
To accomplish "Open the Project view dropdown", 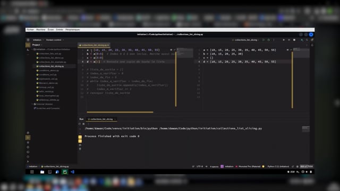I will pyautogui.click(x=37, y=45).
